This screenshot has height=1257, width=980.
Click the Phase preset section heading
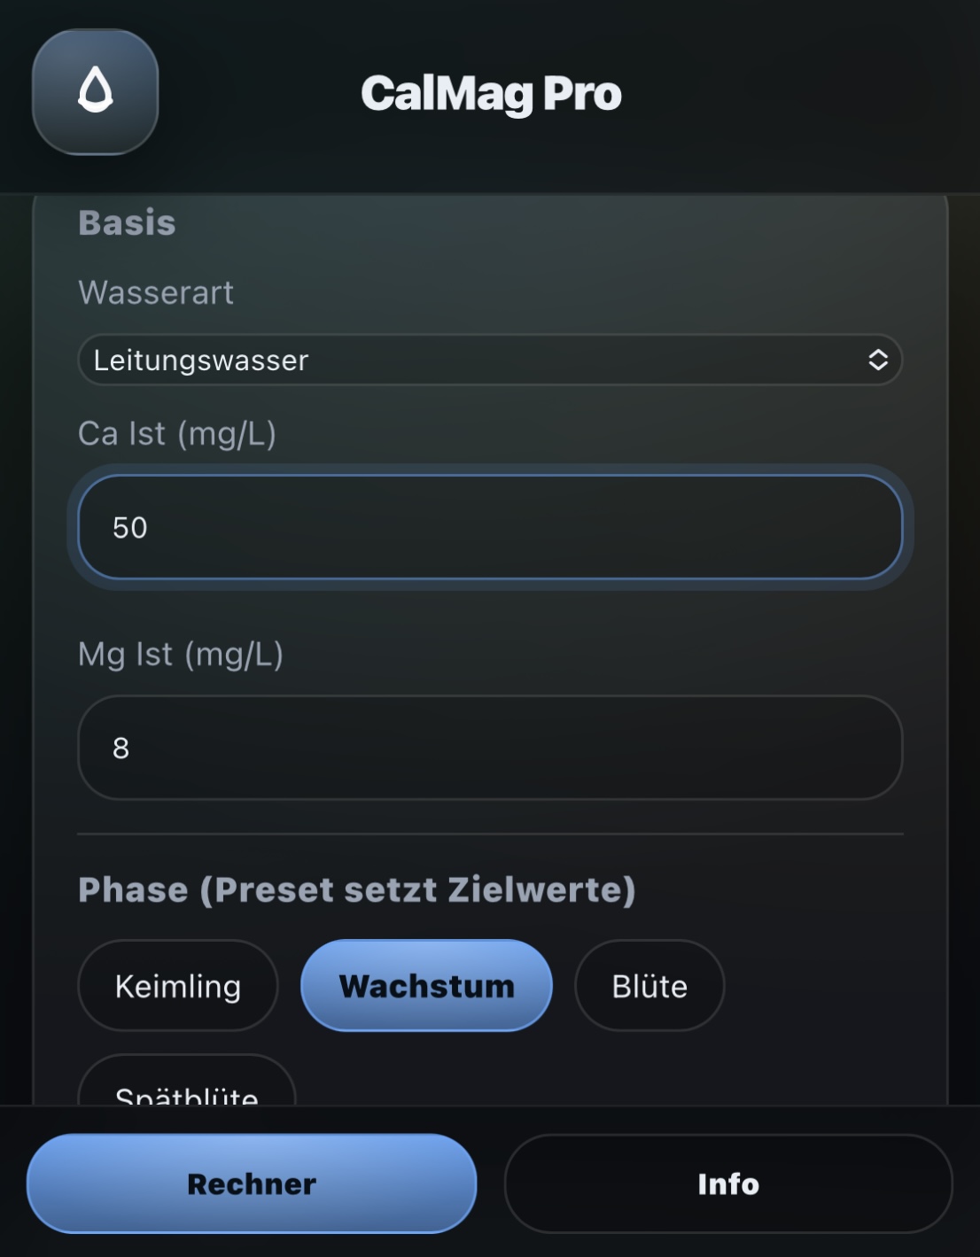coord(357,889)
